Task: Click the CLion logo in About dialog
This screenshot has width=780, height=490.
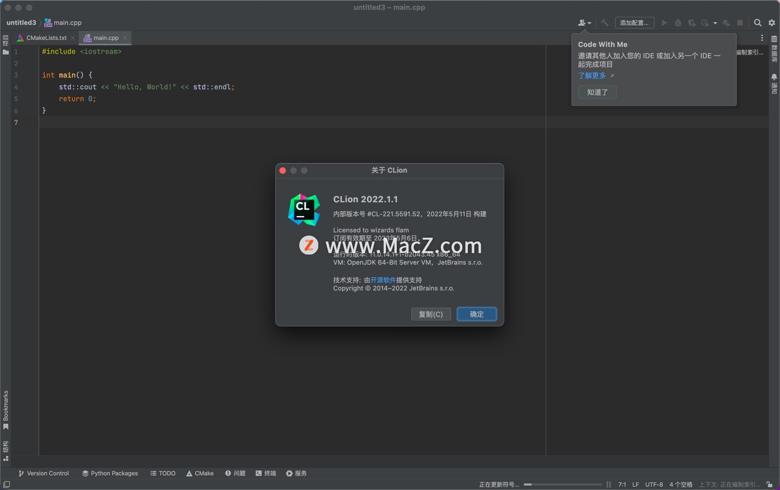Action: point(304,210)
